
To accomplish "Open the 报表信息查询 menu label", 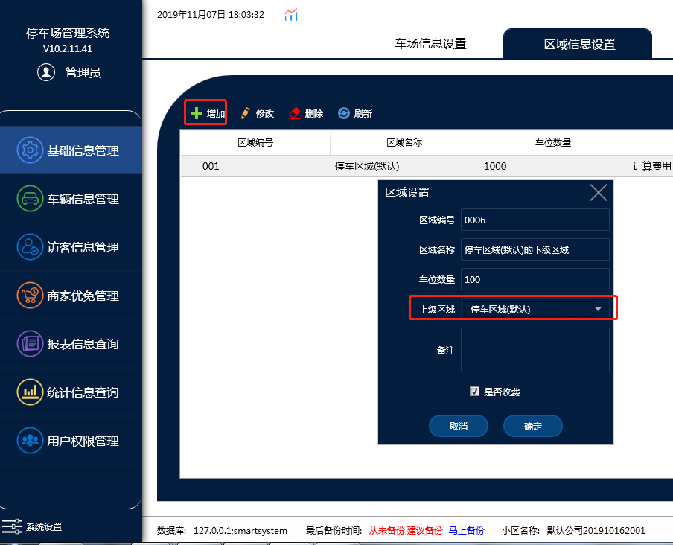I will click(x=83, y=344).
